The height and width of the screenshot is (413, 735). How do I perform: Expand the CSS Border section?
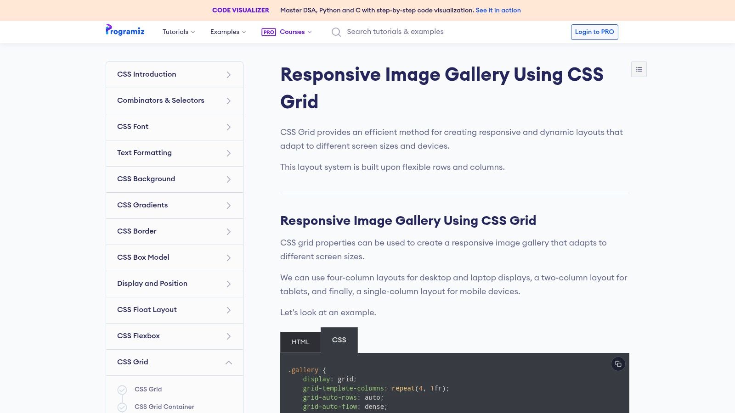pyautogui.click(x=175, y=232)
